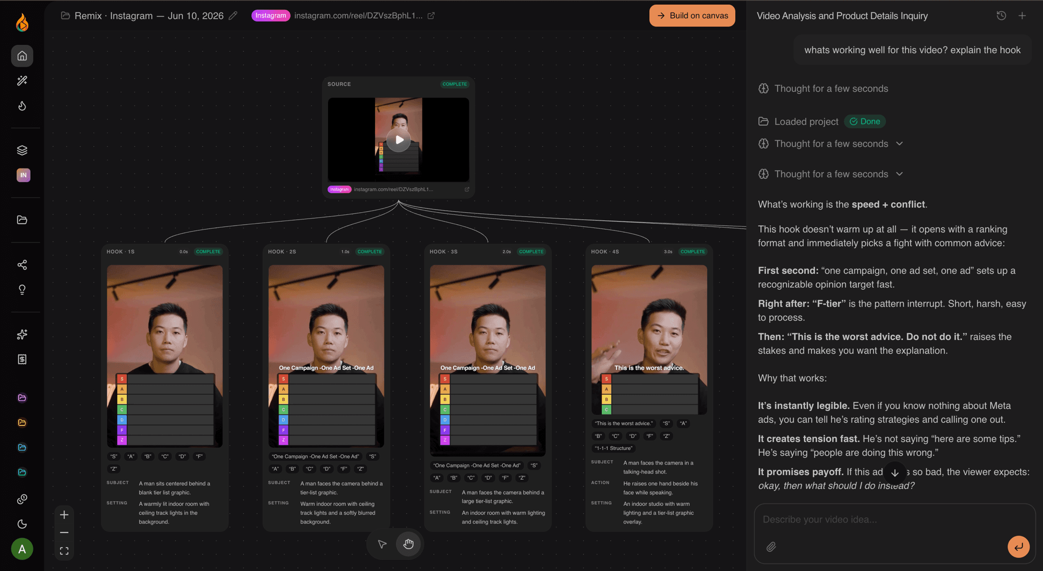The height and width of the screenshot is (571, 1043).
Task: Open the green A user avatar
Action: (22, 549)
